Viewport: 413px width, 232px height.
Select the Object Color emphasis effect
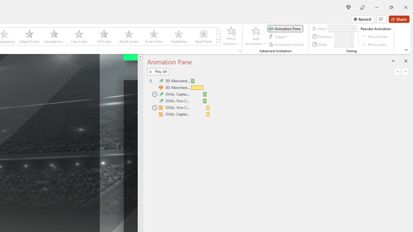(29, 36)
